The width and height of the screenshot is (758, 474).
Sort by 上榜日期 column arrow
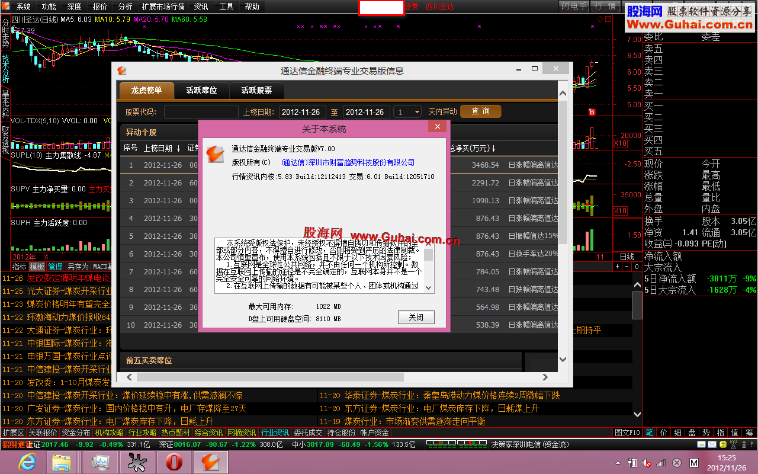pos(178,148)
